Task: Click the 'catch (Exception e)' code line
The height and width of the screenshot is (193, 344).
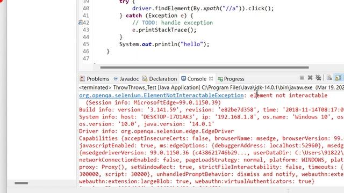Action: 156,16
